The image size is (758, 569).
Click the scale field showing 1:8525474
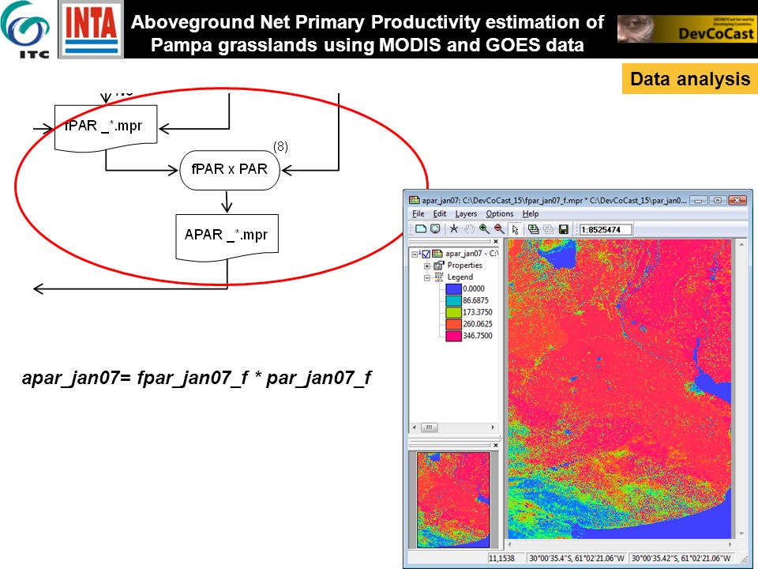tap(606, 229)
